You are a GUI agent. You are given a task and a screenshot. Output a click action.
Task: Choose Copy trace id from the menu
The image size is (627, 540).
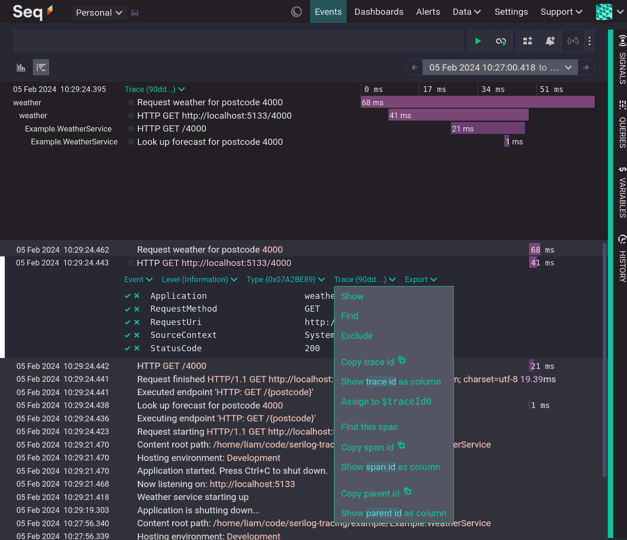click(x=373, y=362)
